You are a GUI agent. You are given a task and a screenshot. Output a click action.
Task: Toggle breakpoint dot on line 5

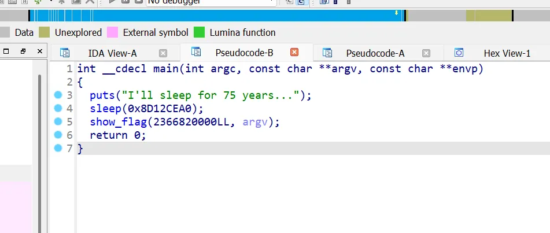[58, 121]
